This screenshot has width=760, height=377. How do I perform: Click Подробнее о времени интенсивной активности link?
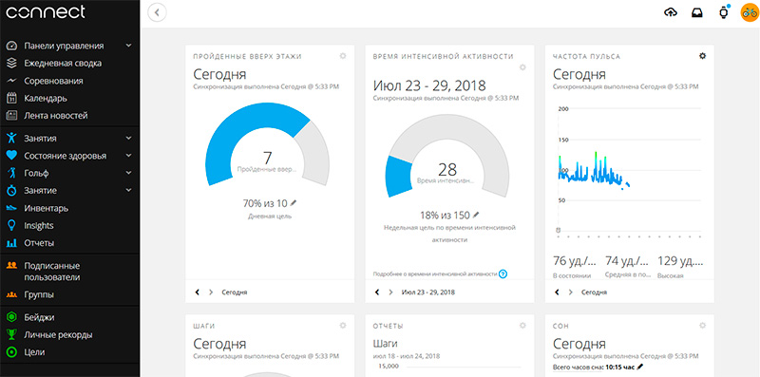(x=435, y=273)
